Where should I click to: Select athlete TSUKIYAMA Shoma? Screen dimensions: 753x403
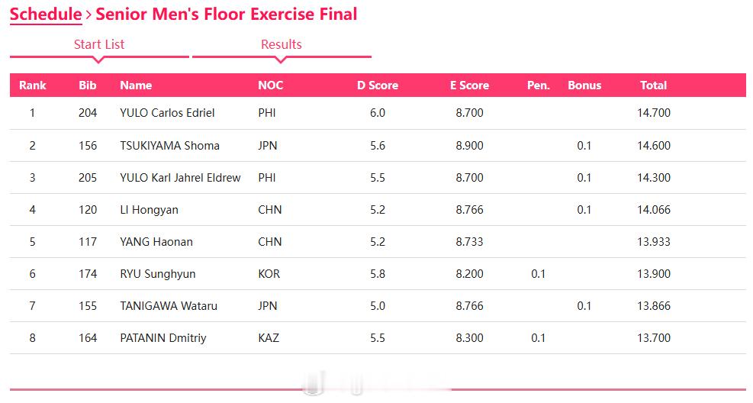[169, 146]
